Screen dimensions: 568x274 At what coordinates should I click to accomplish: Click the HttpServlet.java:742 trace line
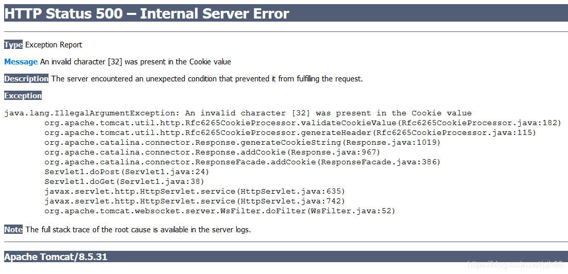coord(195,201)
